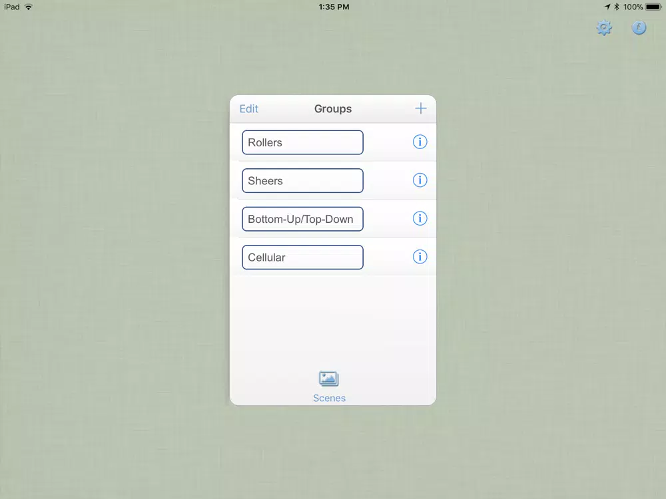
Task: Tap the Bluetooth status icon
Action: [617, 7]
